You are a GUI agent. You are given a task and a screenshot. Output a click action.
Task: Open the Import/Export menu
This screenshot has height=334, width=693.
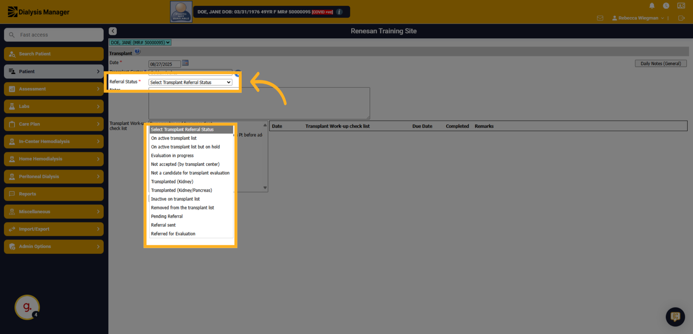(54, 229)
